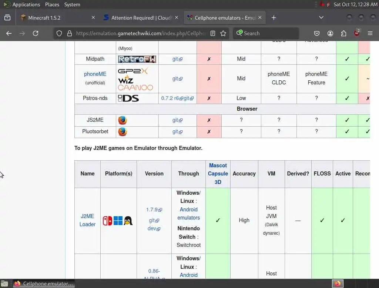
Task: Open phoneME row git link
Action: [x=177, y=78]
